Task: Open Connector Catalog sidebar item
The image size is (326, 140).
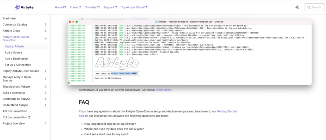Action: 15,24
